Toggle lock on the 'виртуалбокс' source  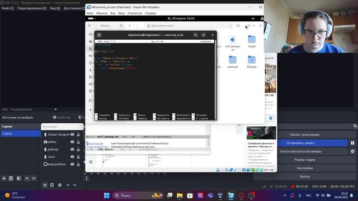pyautogui.click(x=78, y=164)
